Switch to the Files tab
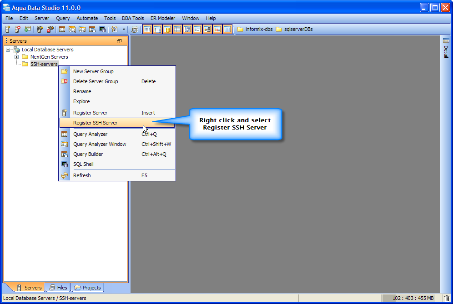The image size is (453, 304). tap(58, 288)
